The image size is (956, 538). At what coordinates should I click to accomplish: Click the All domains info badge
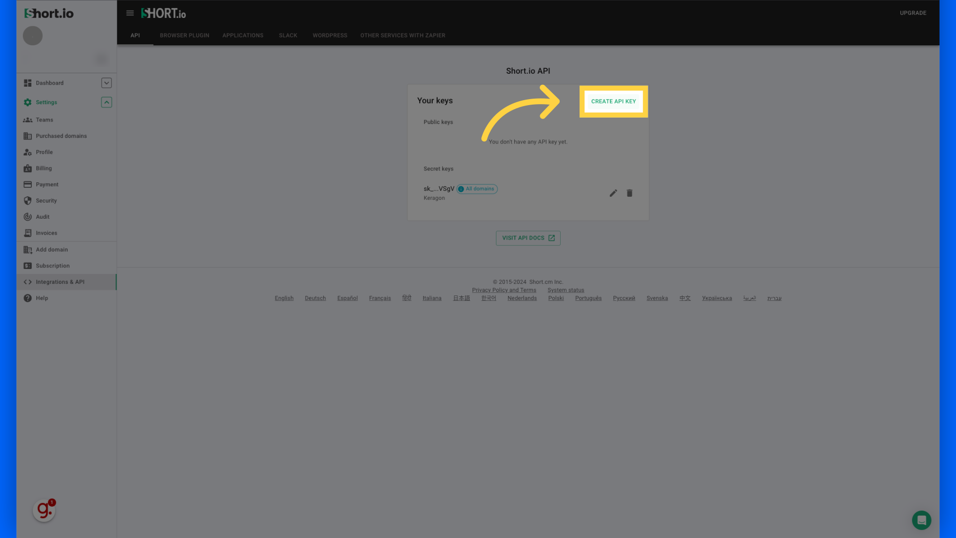(477, 189)
